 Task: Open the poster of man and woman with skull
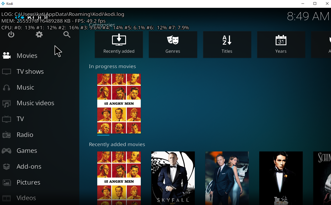tap(227, 178)
